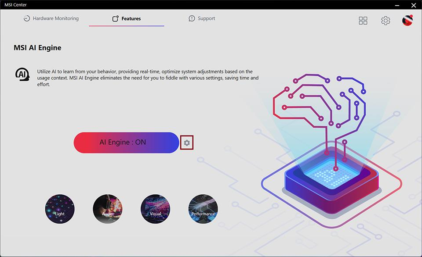Toggle AI Engine state via its pill button

pos(126,143)
